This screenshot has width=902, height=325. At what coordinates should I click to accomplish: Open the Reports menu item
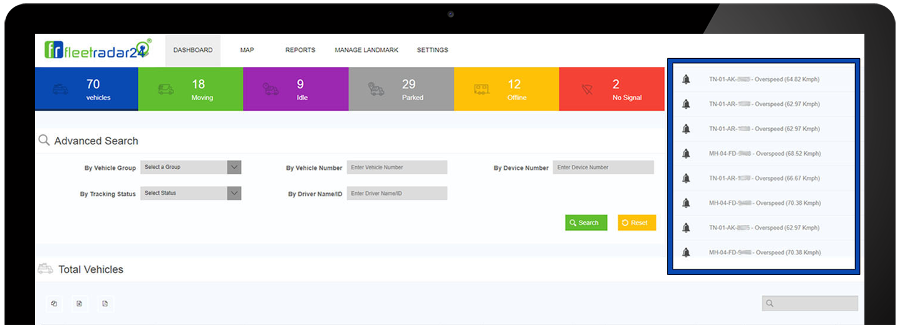click(x=300, y=50)
